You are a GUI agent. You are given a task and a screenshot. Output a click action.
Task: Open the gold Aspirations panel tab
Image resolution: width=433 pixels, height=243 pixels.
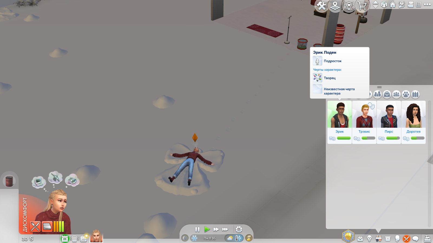pyautogui.click(x=348, y=237)
